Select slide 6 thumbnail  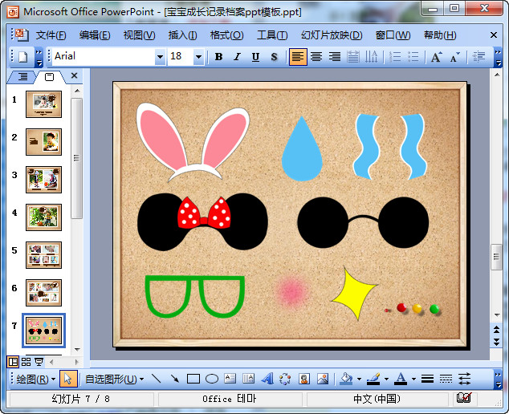[x=43, y=293]
